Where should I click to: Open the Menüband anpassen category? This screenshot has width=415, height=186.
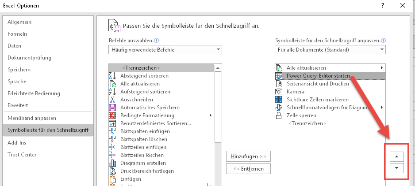[31, 118]
